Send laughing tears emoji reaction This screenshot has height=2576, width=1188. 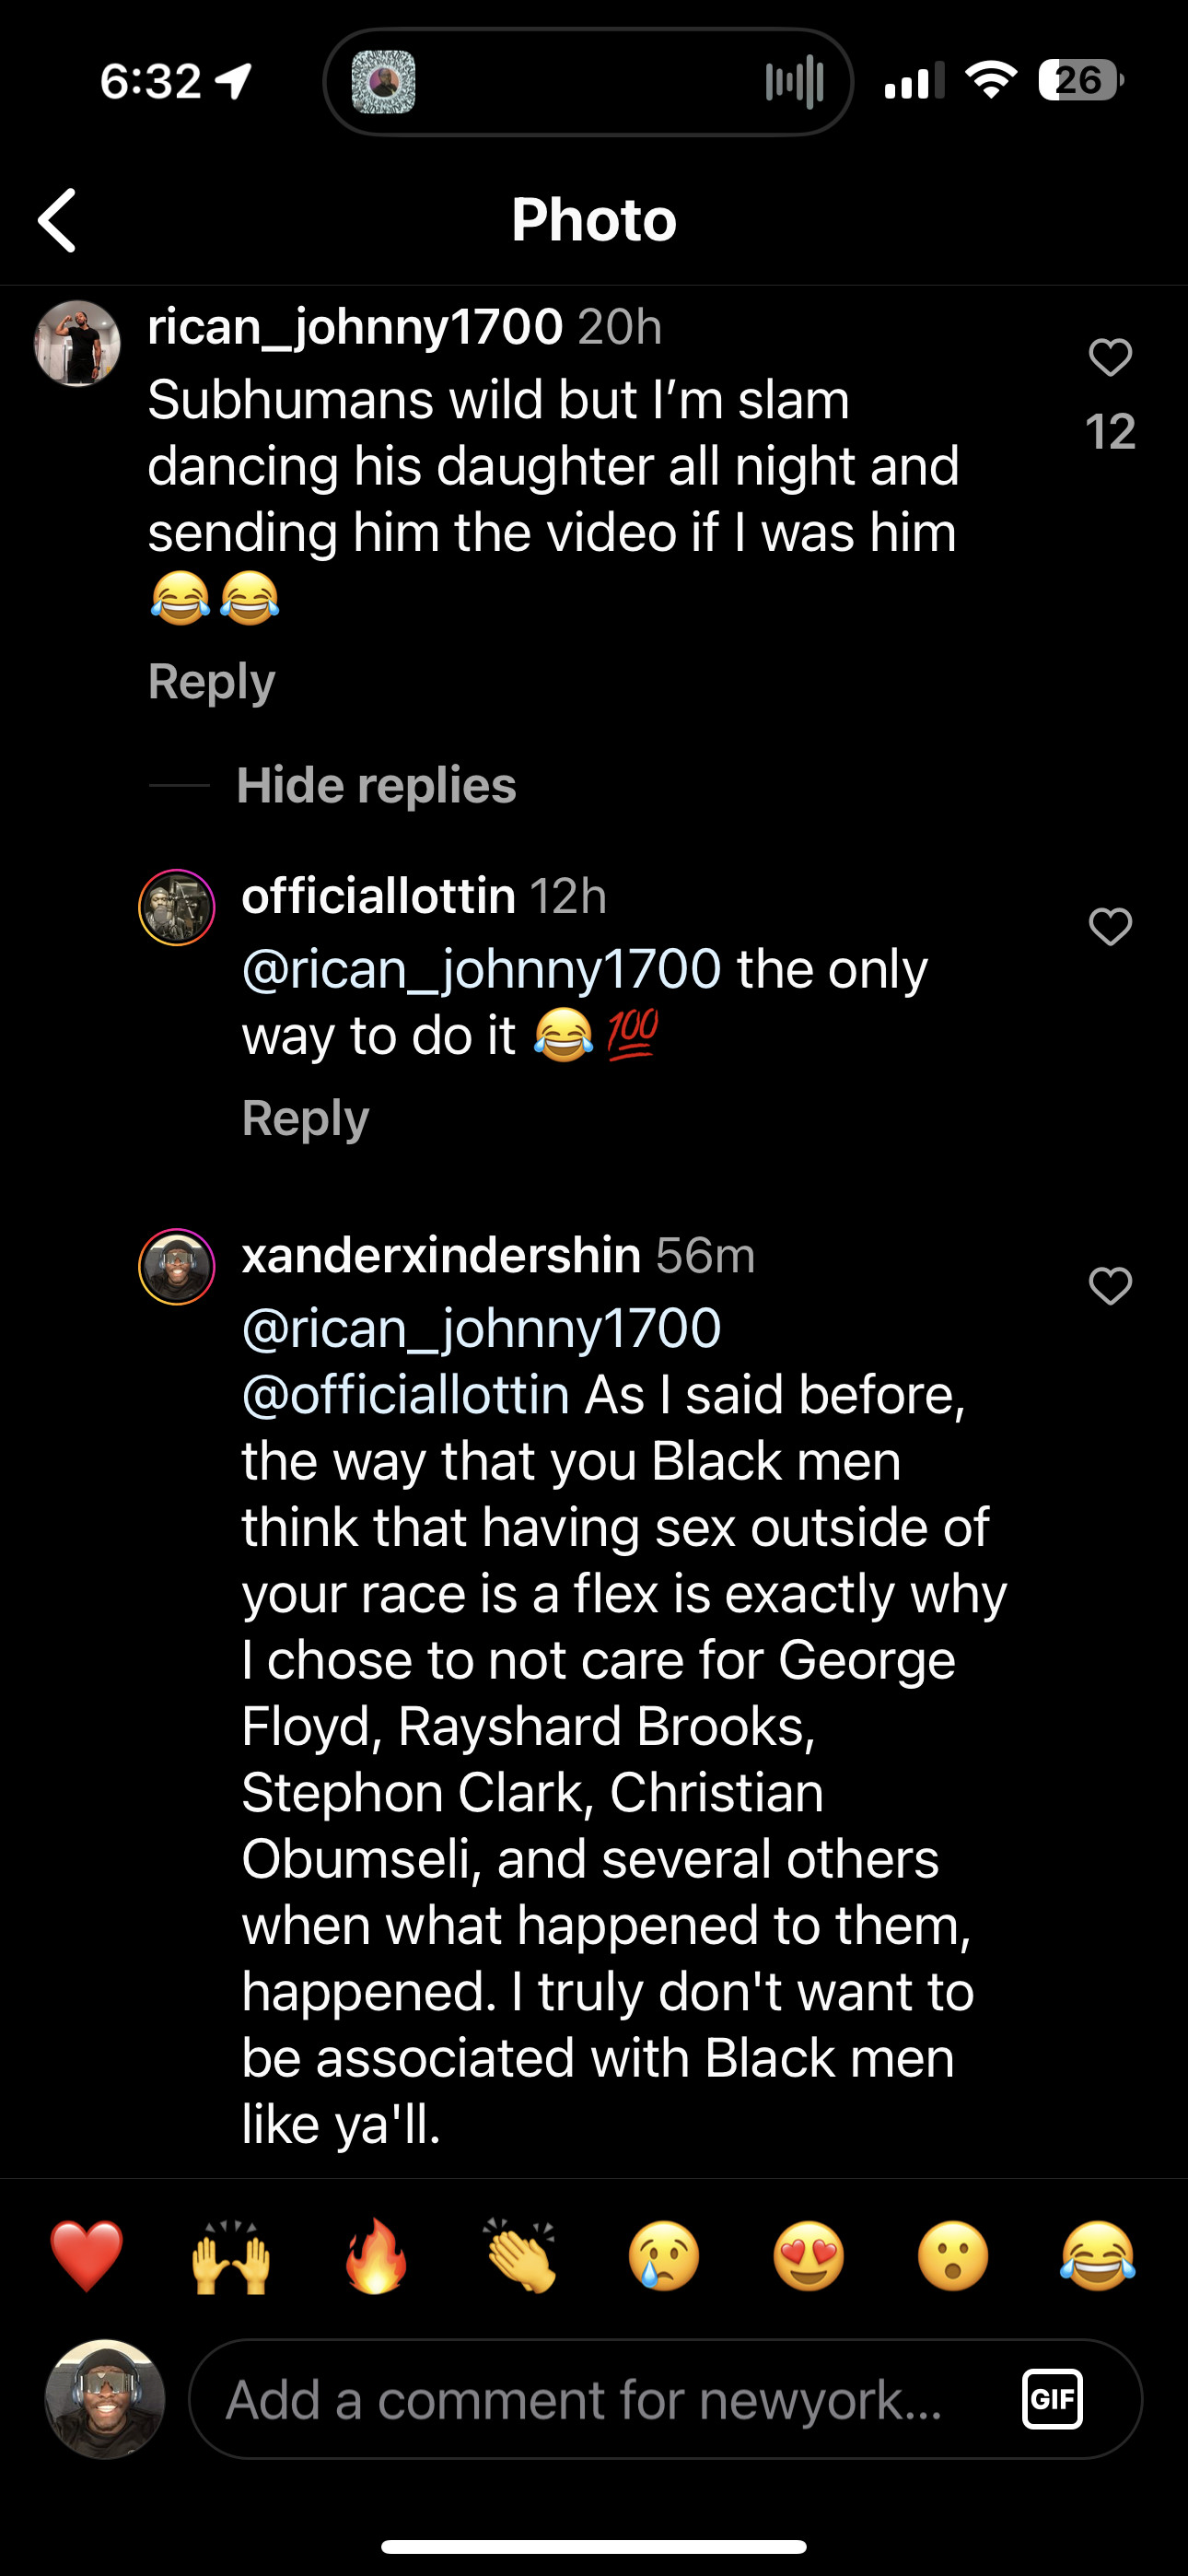[x=1097, y=2256]
